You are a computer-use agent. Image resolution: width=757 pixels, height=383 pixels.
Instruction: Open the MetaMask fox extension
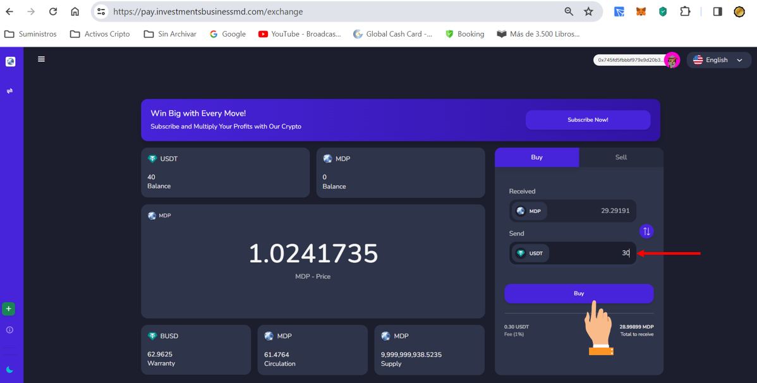click(x=641, y=11)
